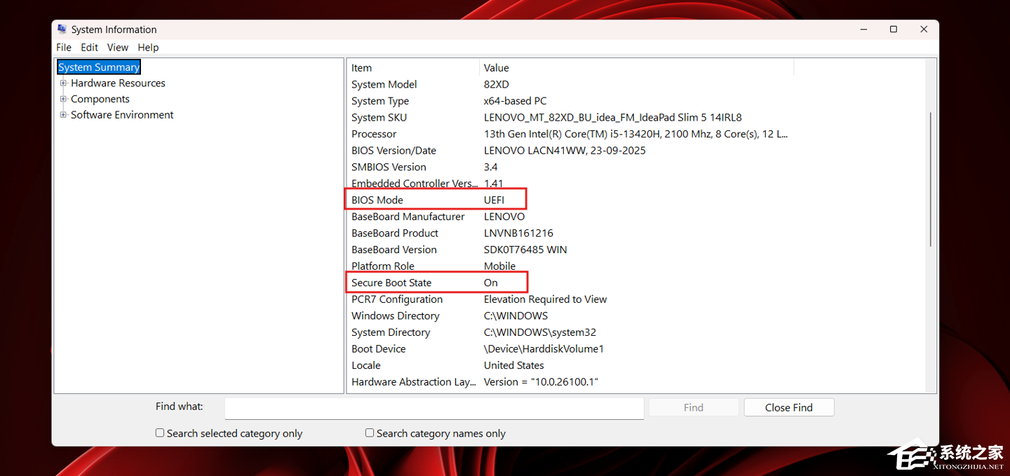Select the Hardware Abstraction Layer row
1010x476 pixels.
(x=570, y=382)
